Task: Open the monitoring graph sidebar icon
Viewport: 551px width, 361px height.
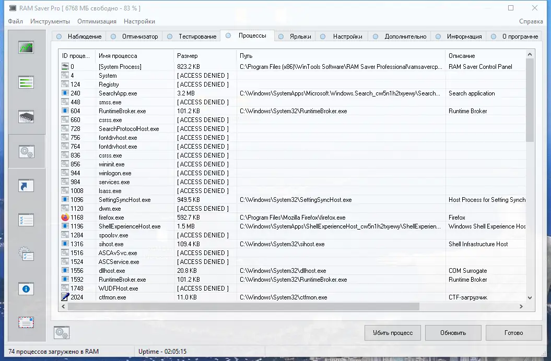Action: coord(26,47)
